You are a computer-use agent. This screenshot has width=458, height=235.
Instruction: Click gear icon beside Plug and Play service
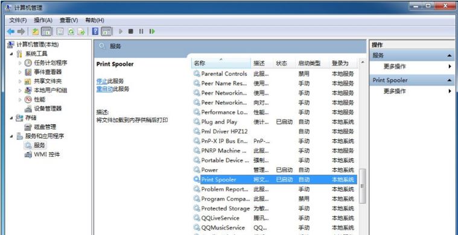pos(197,122)
